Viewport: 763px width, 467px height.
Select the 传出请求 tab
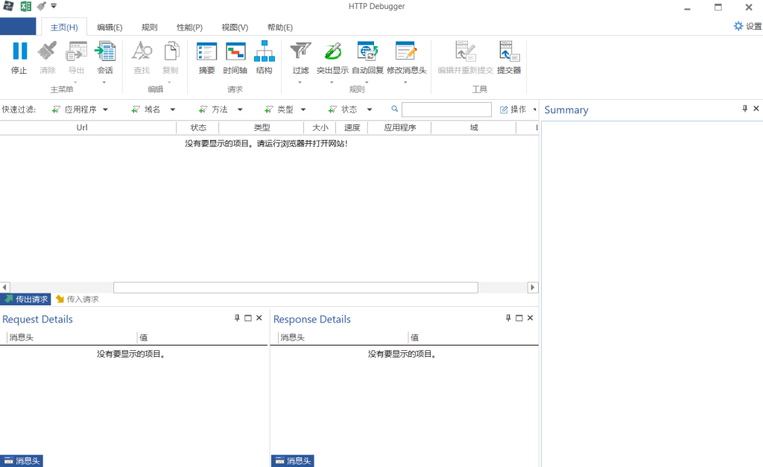point(25,299)
